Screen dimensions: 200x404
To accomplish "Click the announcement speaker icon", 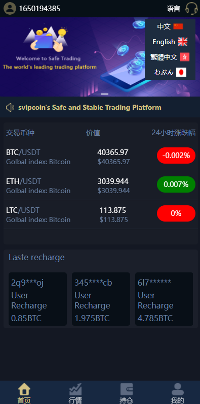I will point(10,107).
